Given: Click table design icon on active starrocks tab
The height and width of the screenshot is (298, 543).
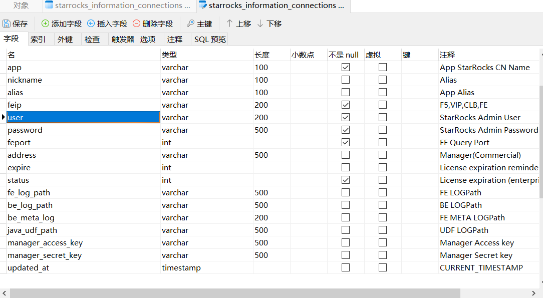Looking at the screenshot, I should [x=203, y=5].
